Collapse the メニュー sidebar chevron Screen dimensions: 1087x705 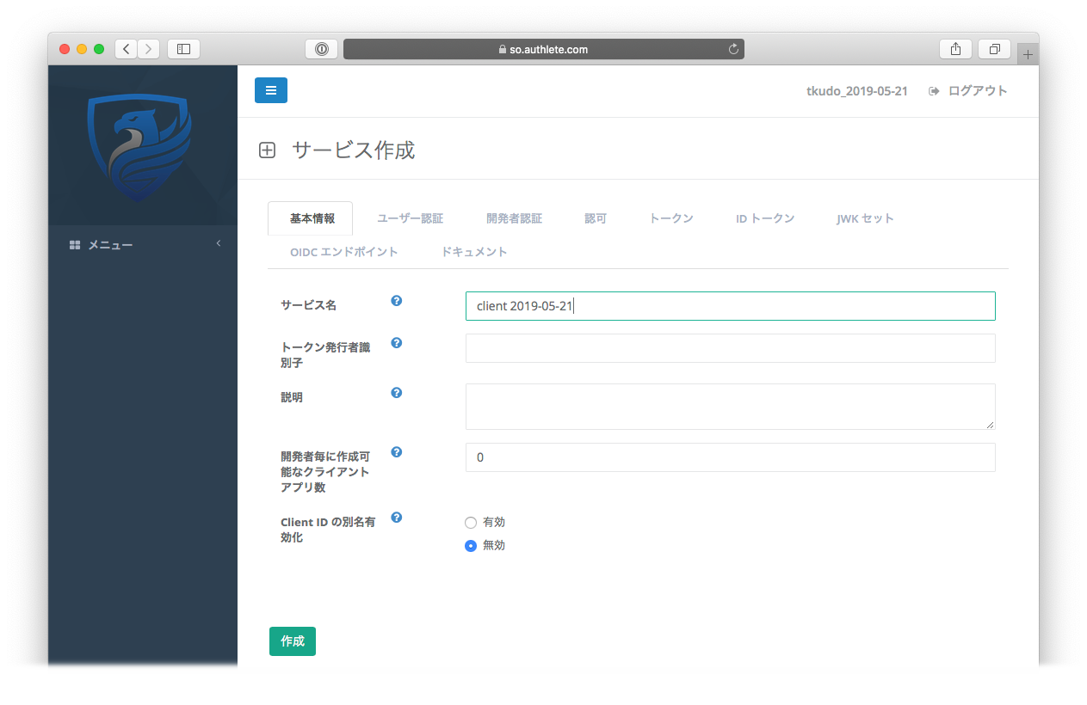point(219,244)
